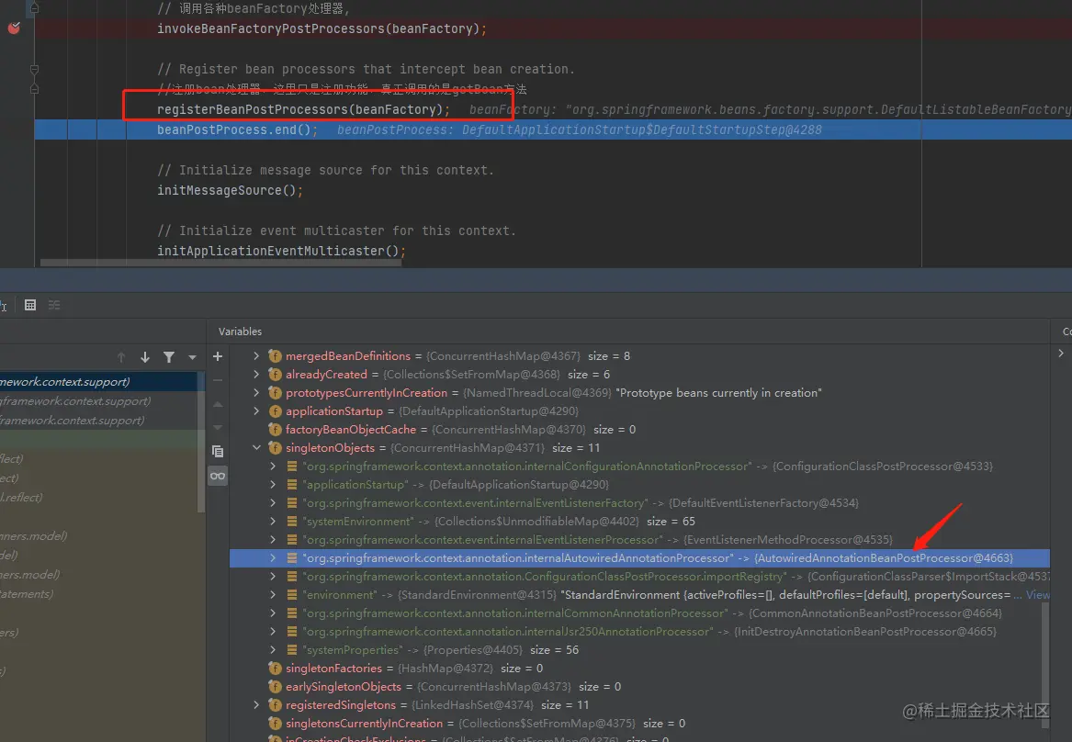Click the map-entry icon beside the quoted "applicationStartup" entry
The image size is (1072, 742).
[292, 485]
